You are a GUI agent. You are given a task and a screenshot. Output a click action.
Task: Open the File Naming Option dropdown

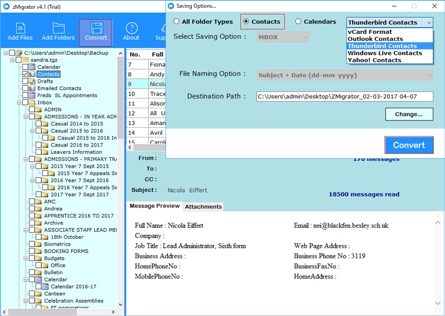point(345,75)
